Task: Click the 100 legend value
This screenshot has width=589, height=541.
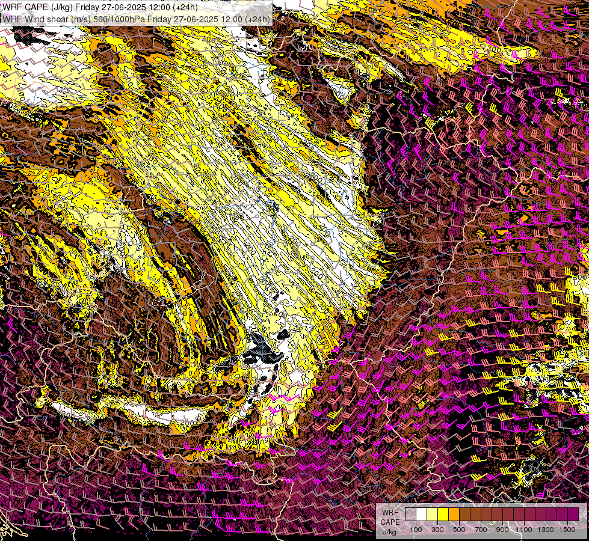Action: [x=416, y=530]
